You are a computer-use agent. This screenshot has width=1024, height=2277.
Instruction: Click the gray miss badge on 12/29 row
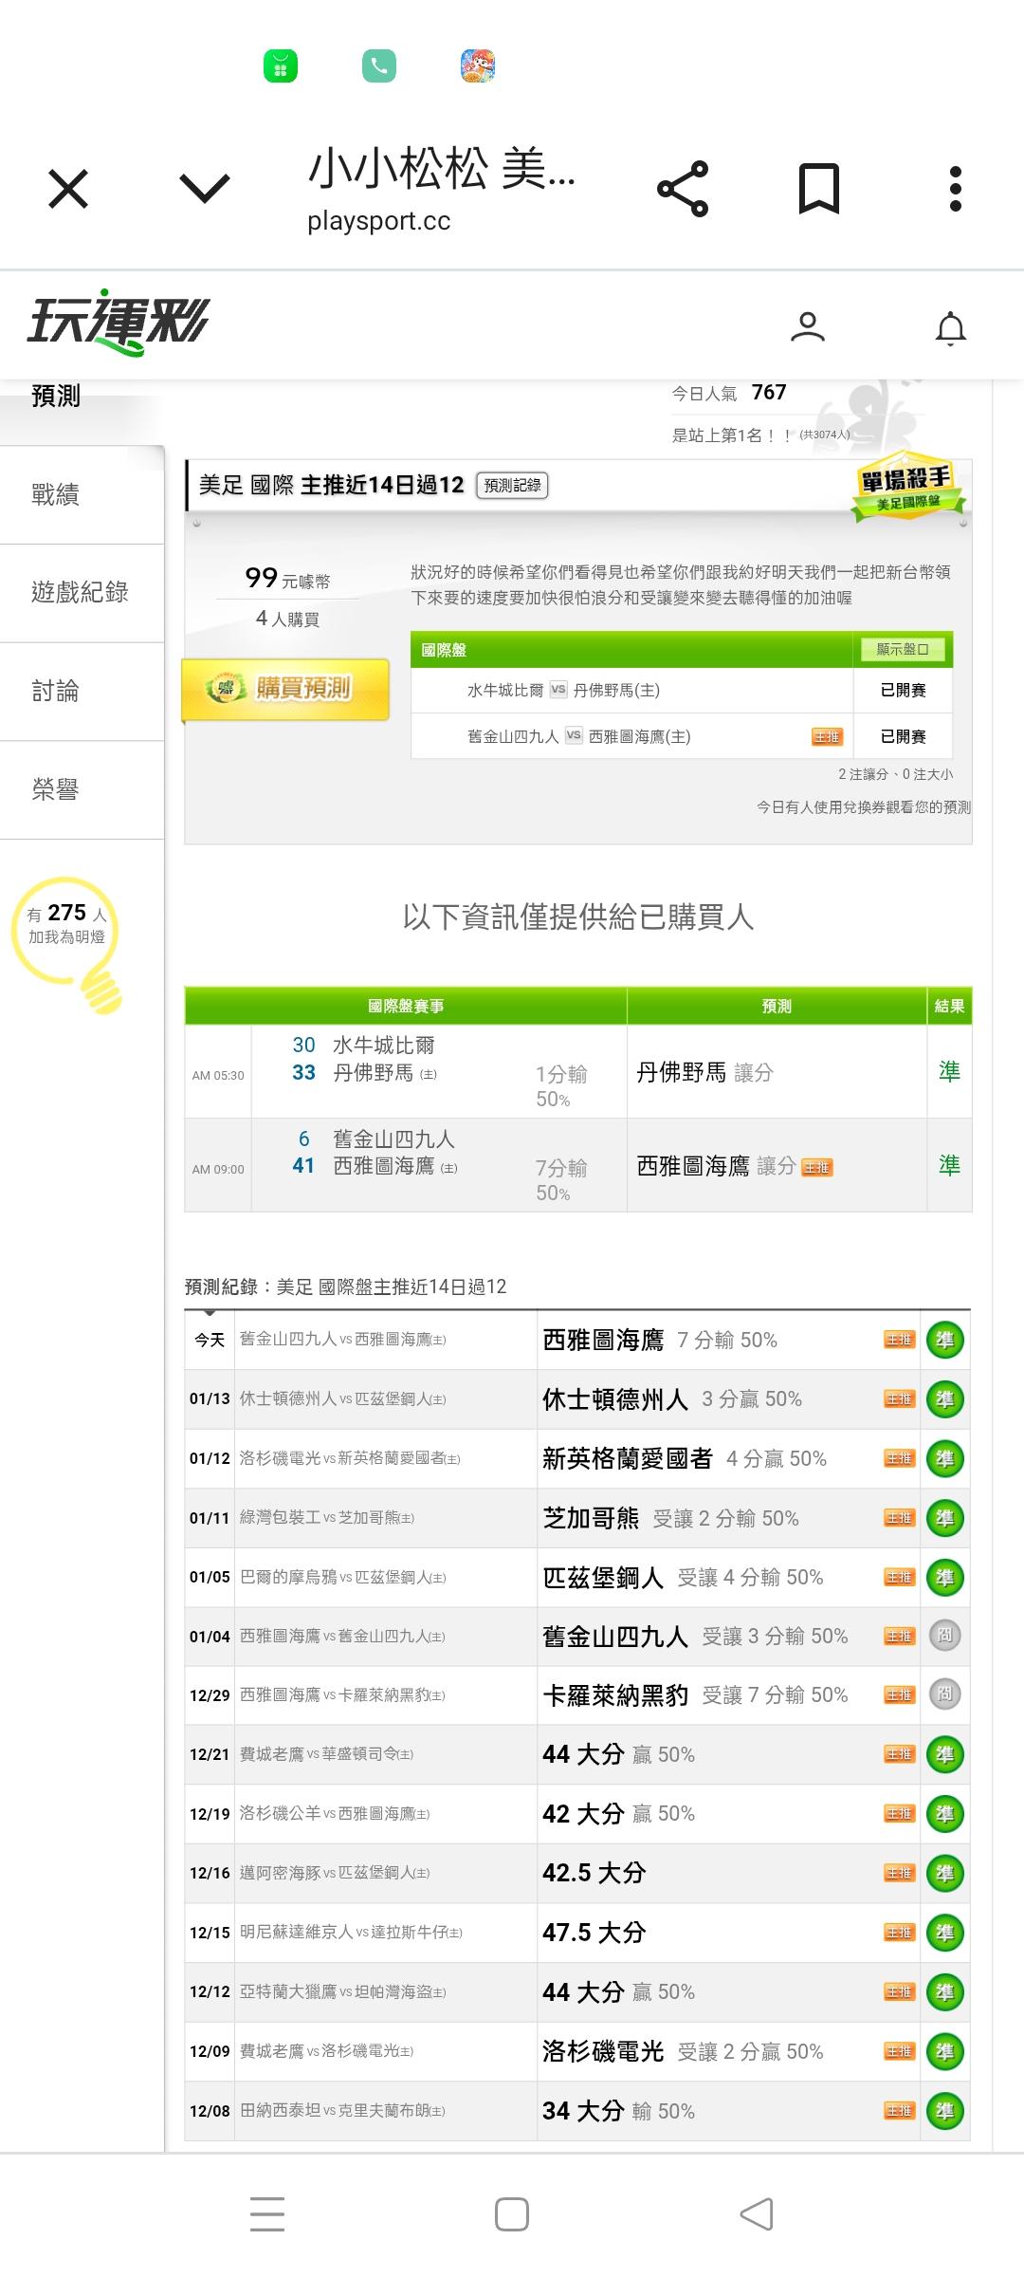click(x=944, y=1694)
